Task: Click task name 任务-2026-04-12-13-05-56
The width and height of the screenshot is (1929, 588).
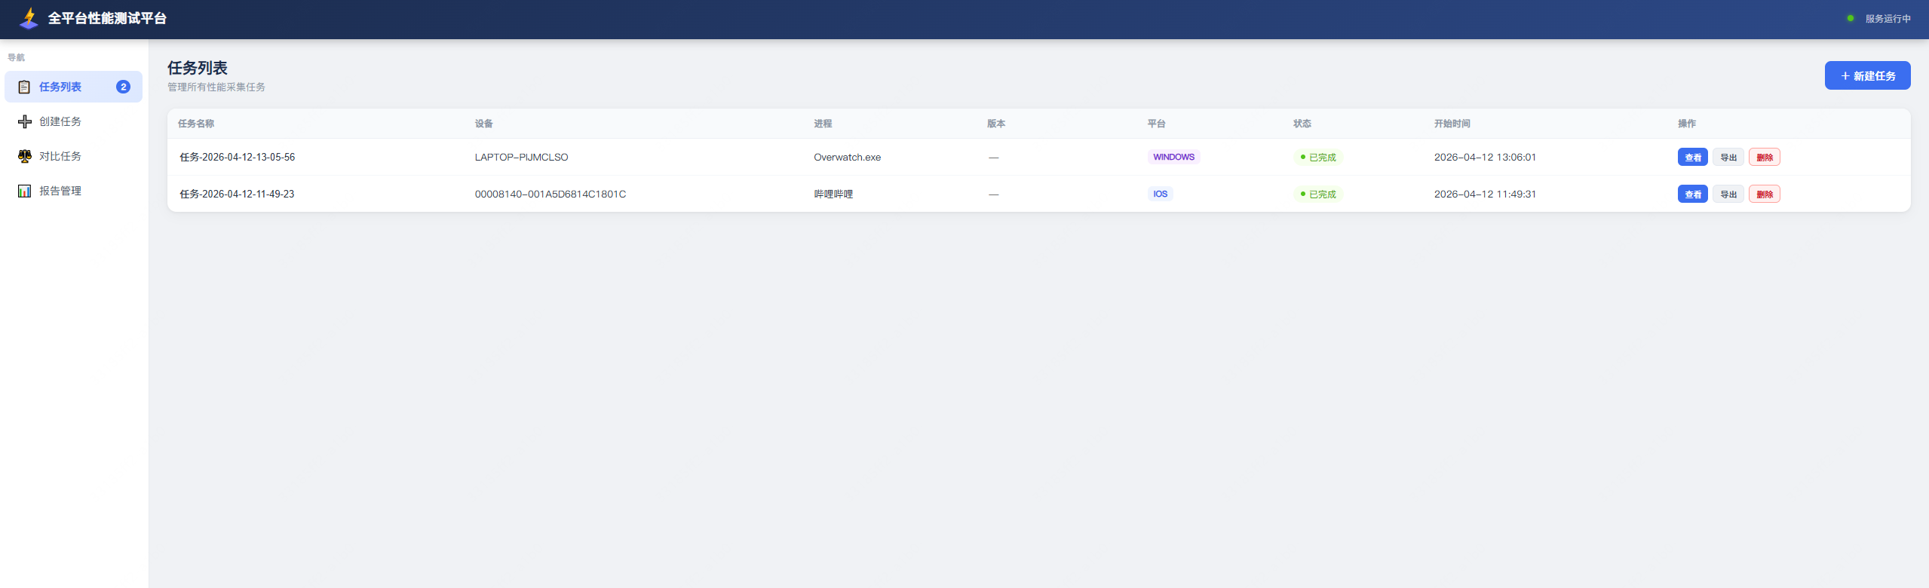Action: click(x=238, y=157)
